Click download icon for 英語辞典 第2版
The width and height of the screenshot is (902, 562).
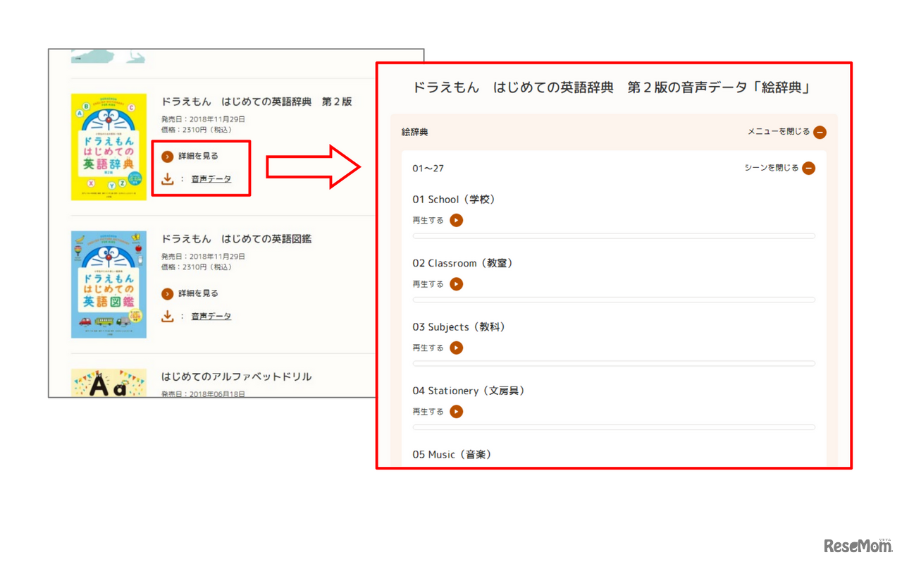click(x=167, y=179)
